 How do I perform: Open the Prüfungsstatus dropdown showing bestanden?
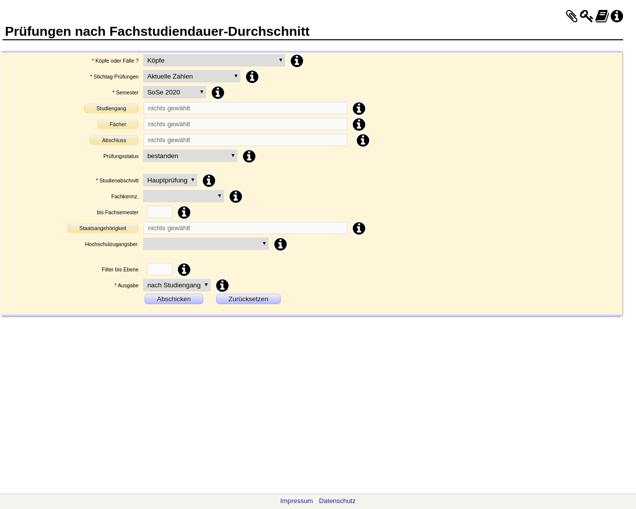click(x=190, y=156)
